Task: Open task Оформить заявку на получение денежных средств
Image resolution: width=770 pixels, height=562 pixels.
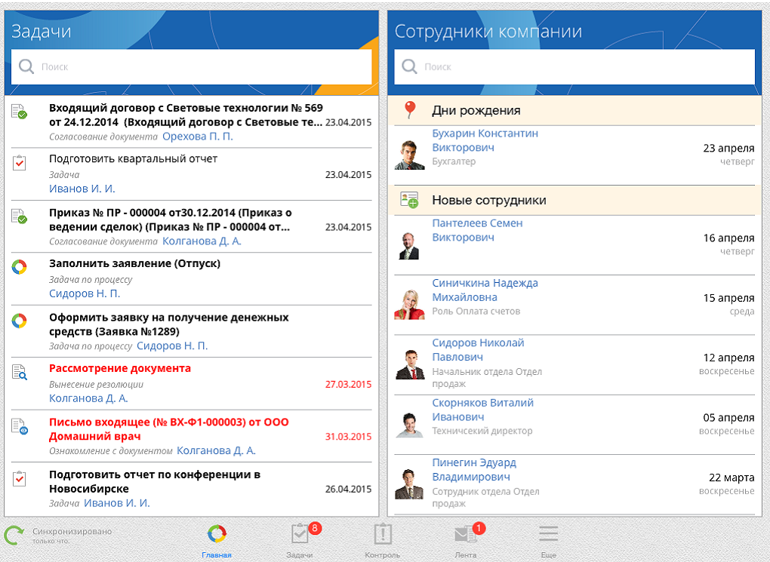Action: point(192,331)
